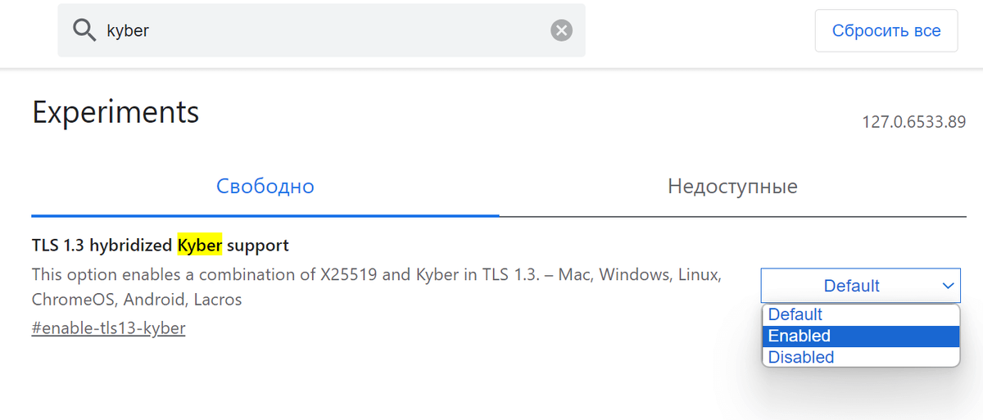Focus the search field containing kyber

pos(321,30)
